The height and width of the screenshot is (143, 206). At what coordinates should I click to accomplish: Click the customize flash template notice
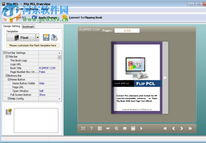pyautogui.click(x=33, y=45)
